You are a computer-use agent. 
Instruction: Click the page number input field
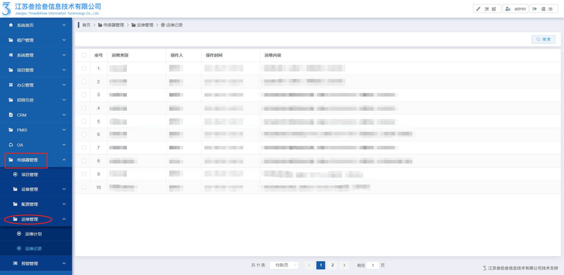[x=373, y=265]
